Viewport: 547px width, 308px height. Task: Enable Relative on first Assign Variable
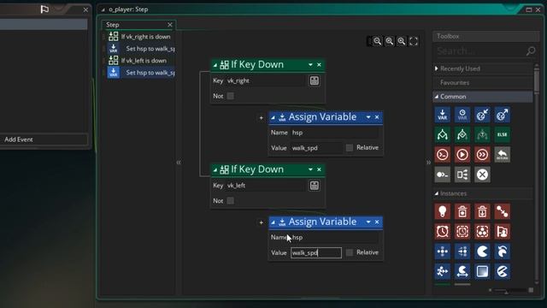tap(350, 148)
